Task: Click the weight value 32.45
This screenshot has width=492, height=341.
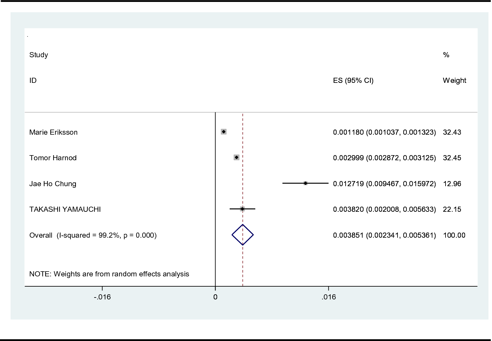Action: pos(452,158)
